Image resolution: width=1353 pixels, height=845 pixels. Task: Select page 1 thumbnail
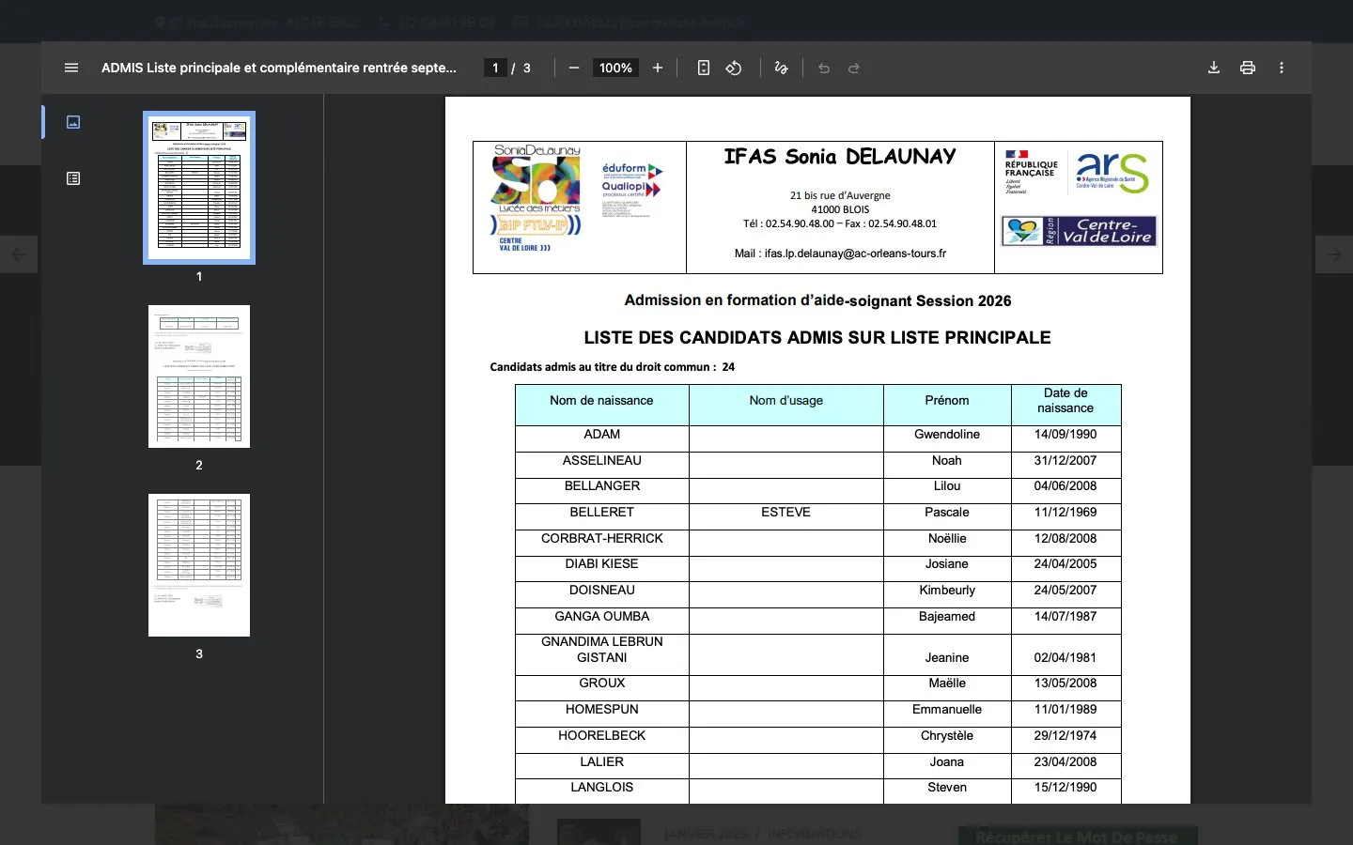point(199,188)
